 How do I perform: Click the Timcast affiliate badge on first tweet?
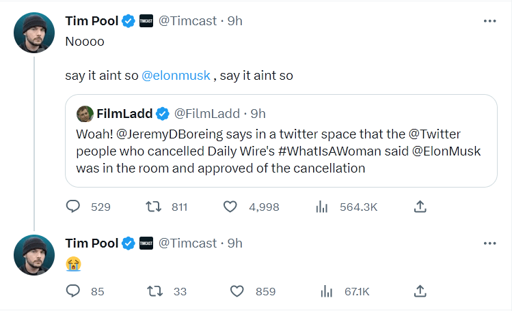tap(146, 21)
